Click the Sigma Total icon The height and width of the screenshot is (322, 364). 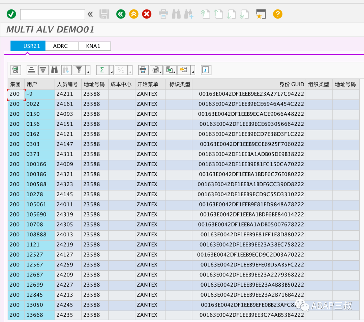tap(102, 70)
